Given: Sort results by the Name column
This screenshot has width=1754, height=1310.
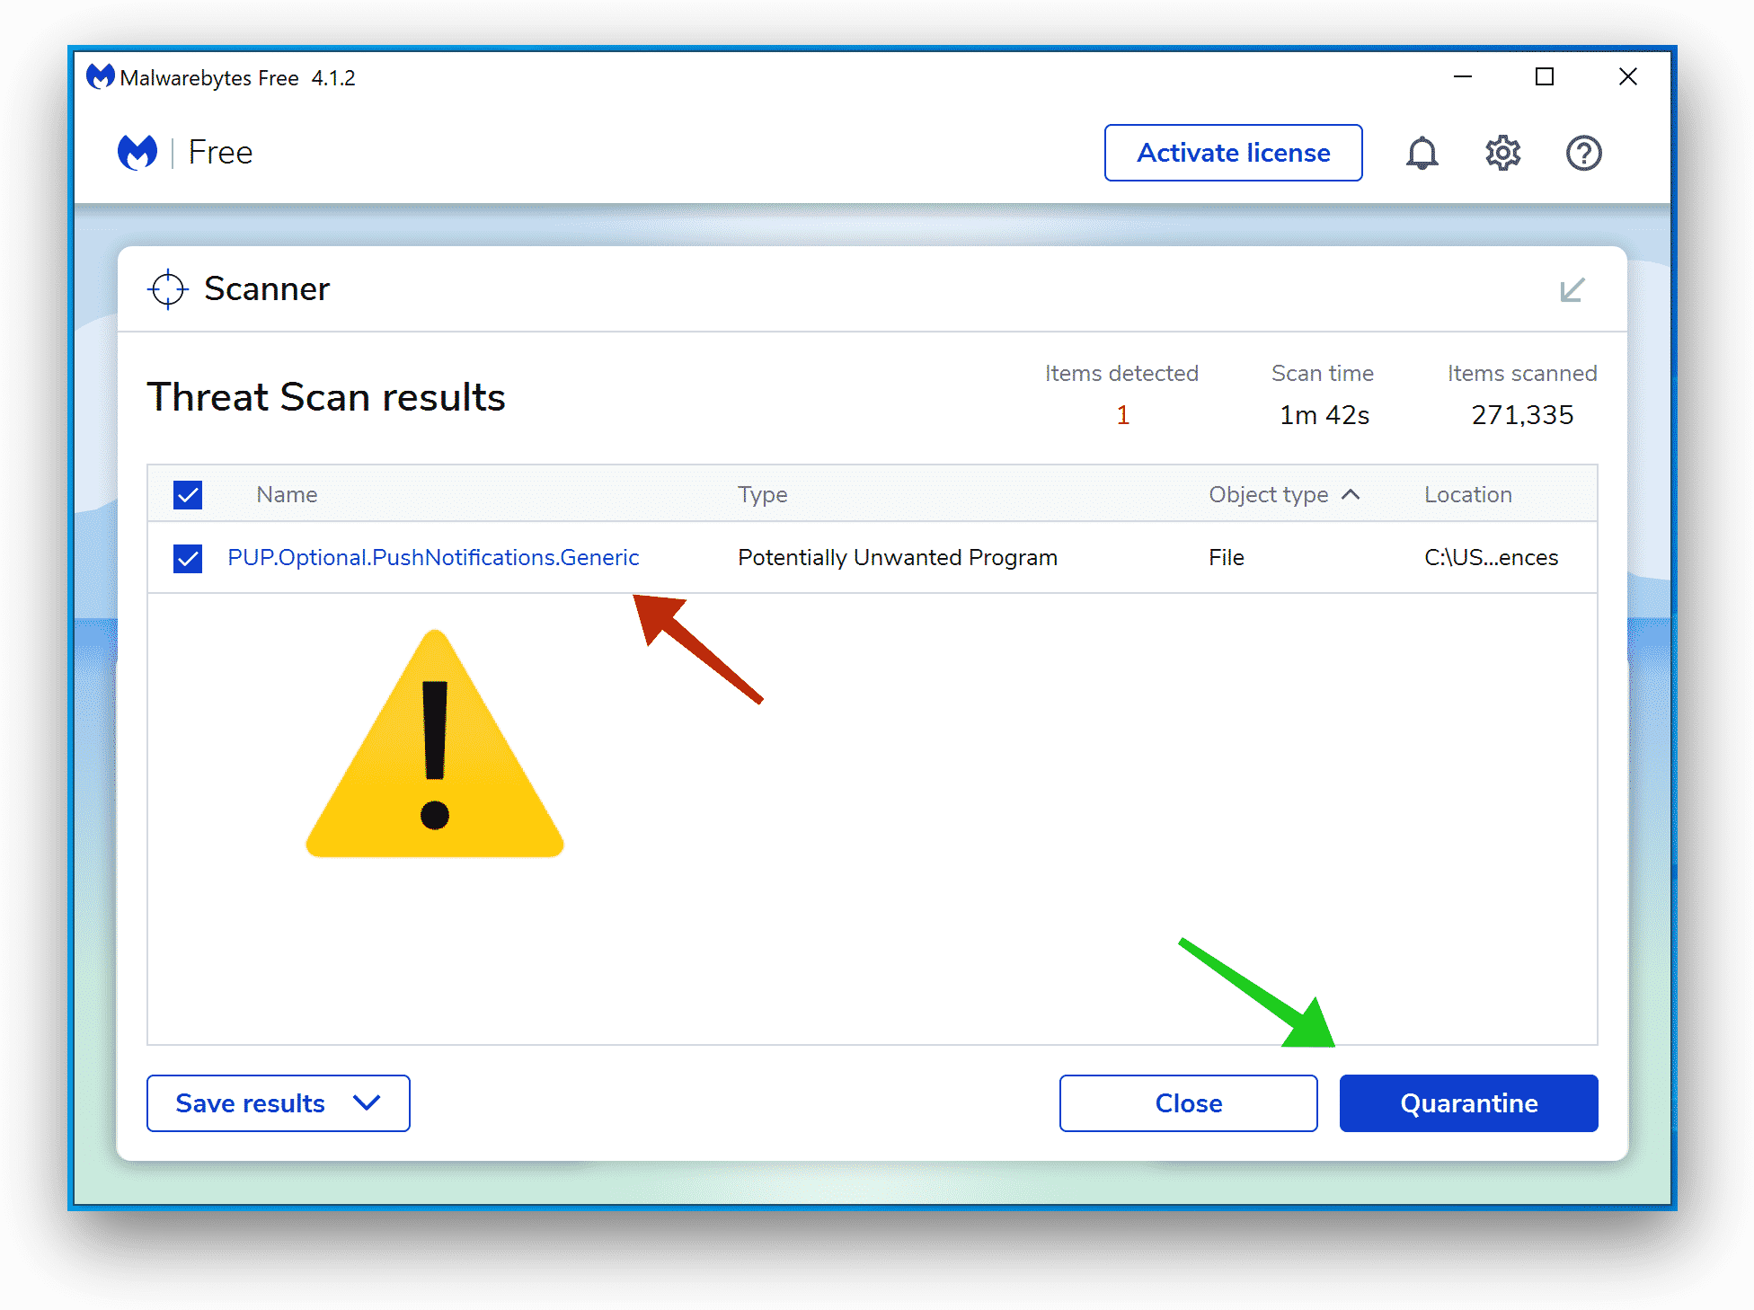Looking at the screenshot, I should pos(287,495).
